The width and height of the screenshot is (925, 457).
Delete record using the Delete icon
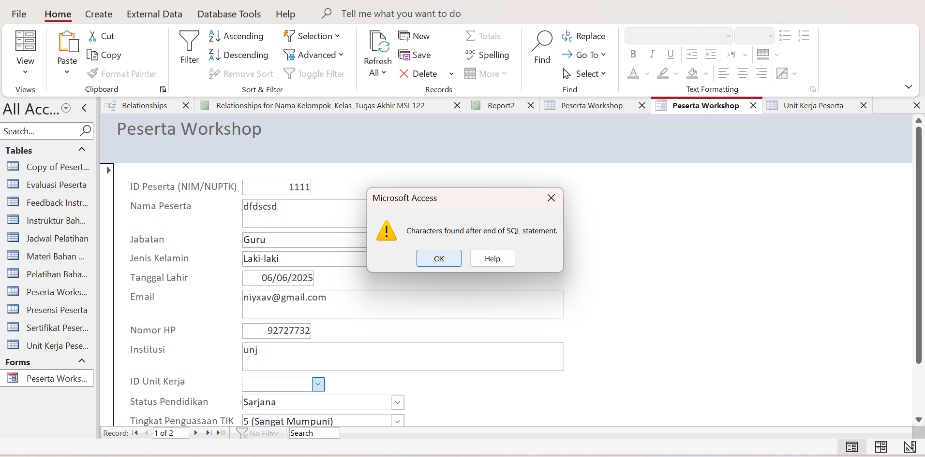(x=404, y=74)
